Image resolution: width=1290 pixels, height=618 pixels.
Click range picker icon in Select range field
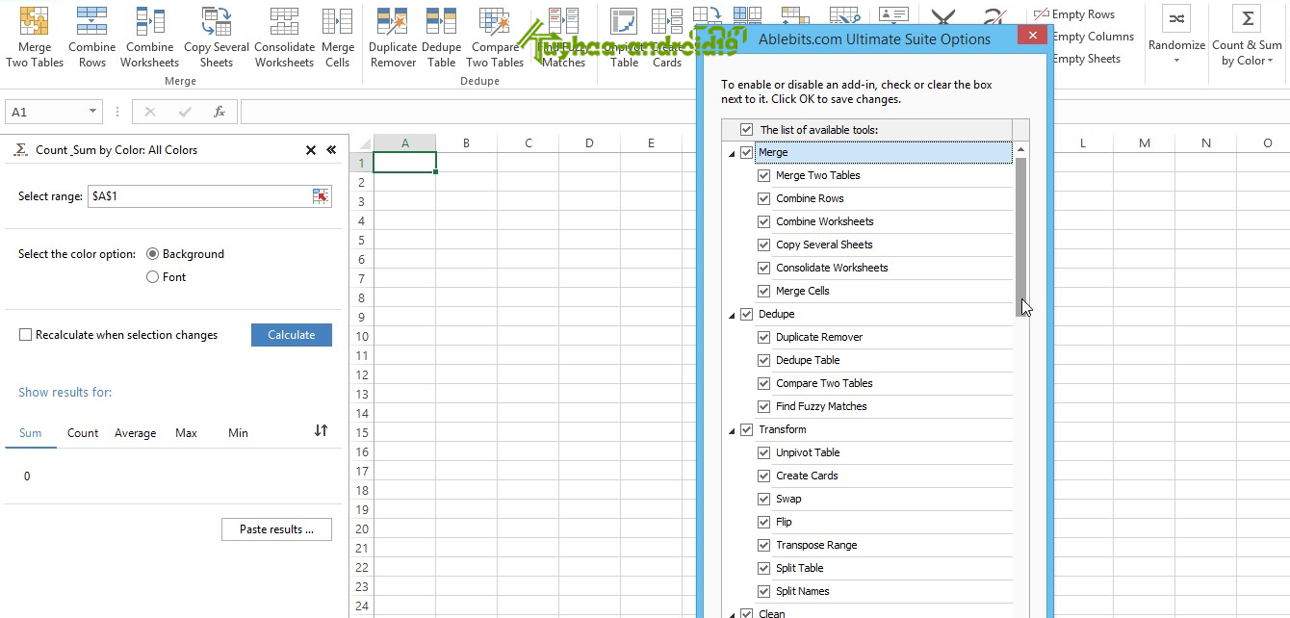[x=320, y=196]
